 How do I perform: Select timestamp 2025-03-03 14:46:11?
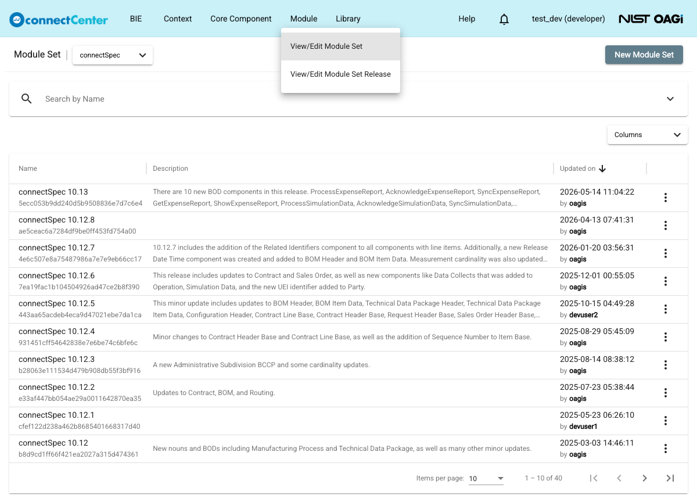(x=597, y=443)
